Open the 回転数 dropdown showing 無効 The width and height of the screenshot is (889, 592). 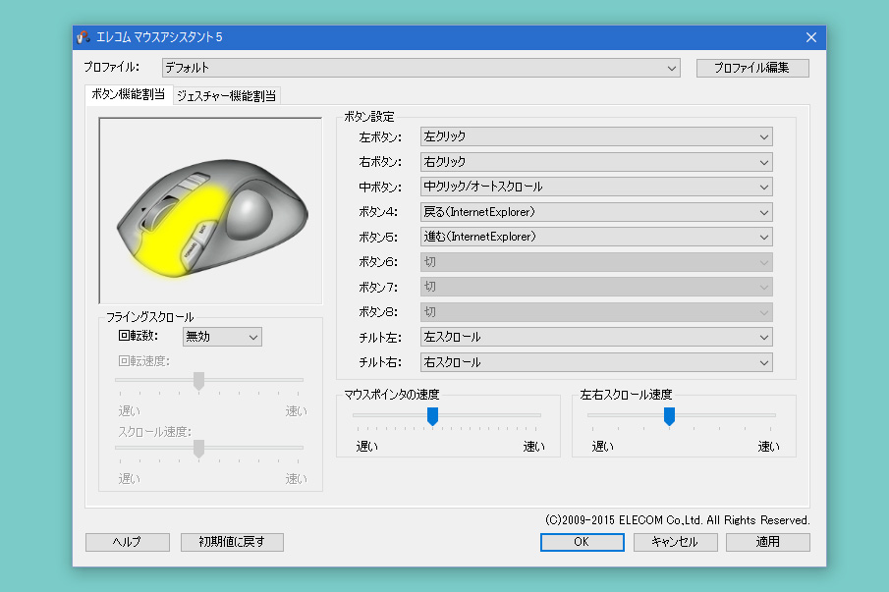click(222, 337)
